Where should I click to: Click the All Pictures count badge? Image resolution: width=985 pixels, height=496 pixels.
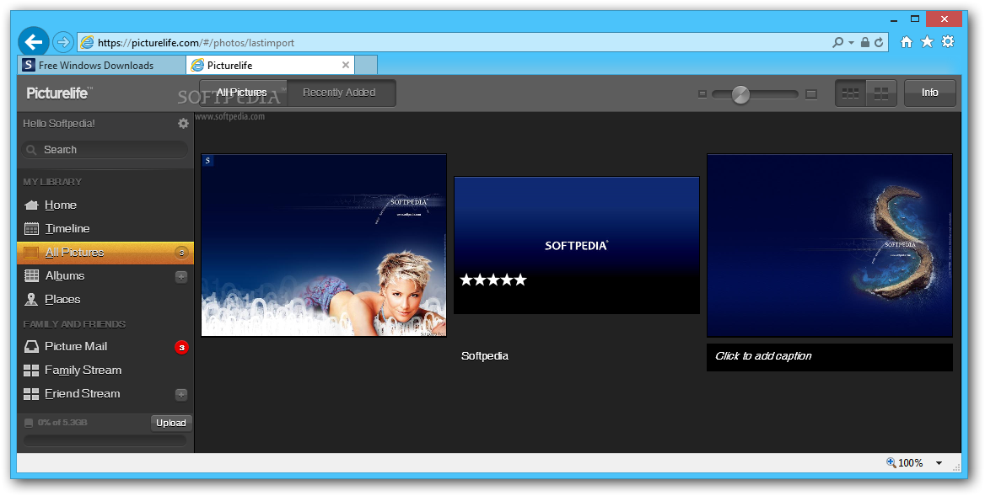point(181,253)
